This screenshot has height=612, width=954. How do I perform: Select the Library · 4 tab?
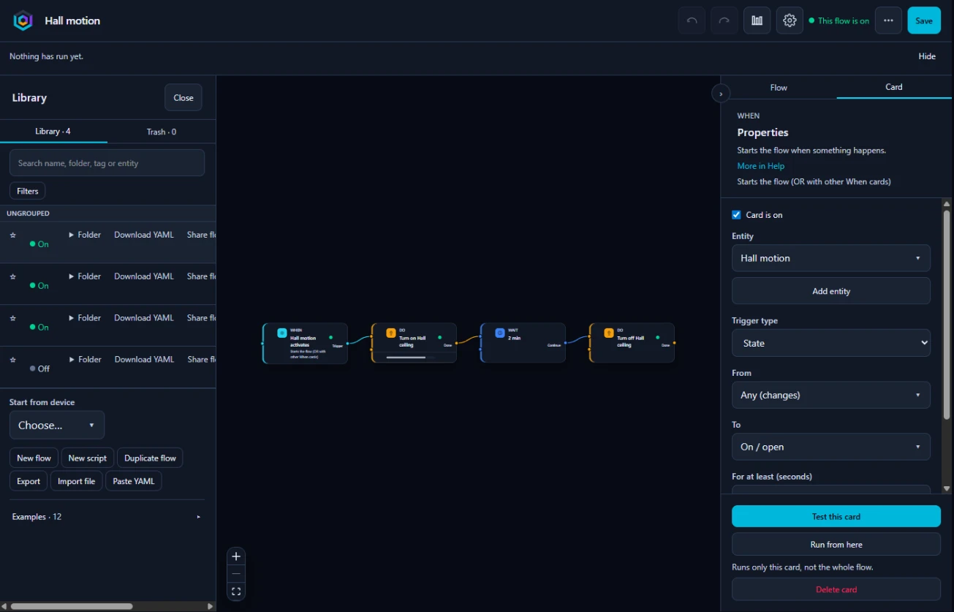pos(53,132)
